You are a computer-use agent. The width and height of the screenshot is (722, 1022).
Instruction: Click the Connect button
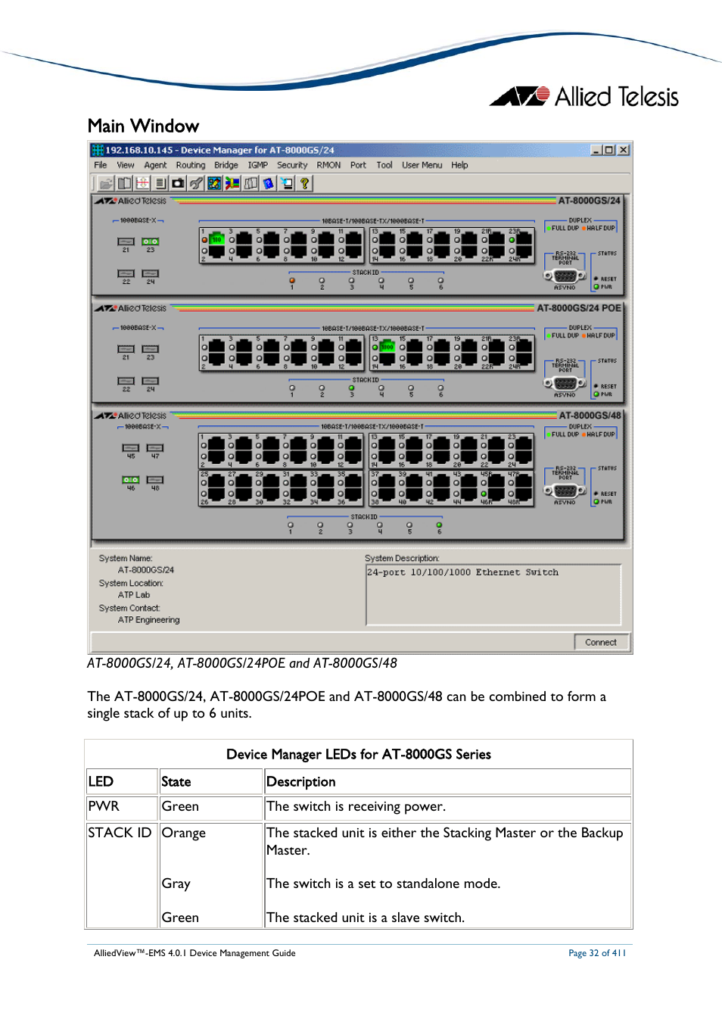click(x=601, y=642)
